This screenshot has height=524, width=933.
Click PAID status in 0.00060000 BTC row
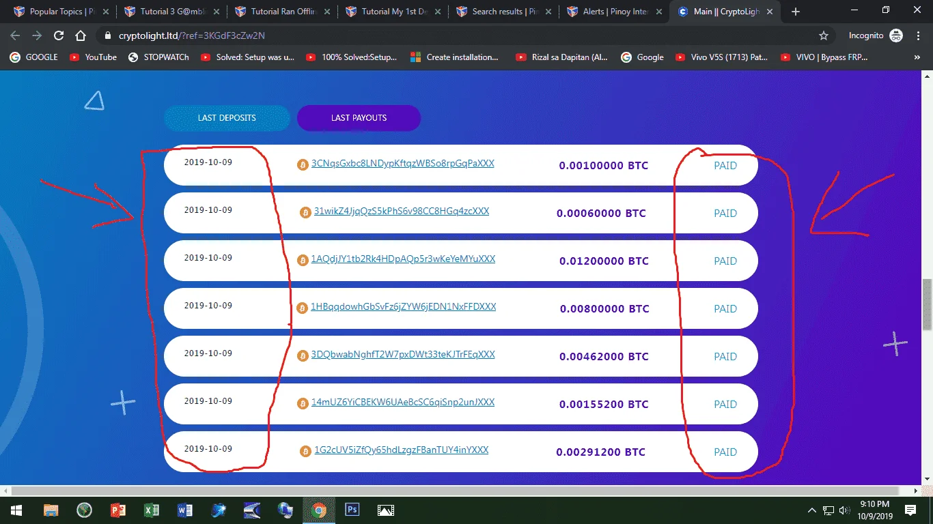pyautogui.click(x=725, y=214)
